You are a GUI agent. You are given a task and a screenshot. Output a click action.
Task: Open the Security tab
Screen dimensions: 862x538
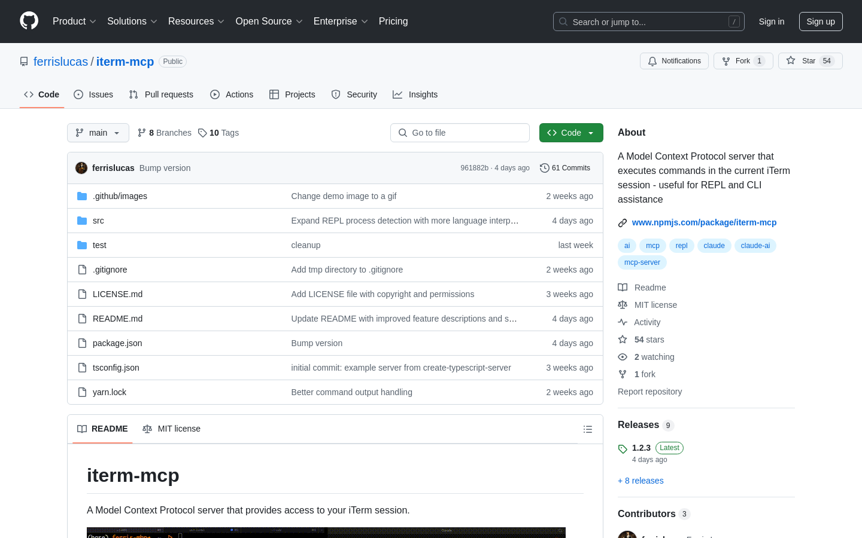point(354,94)
